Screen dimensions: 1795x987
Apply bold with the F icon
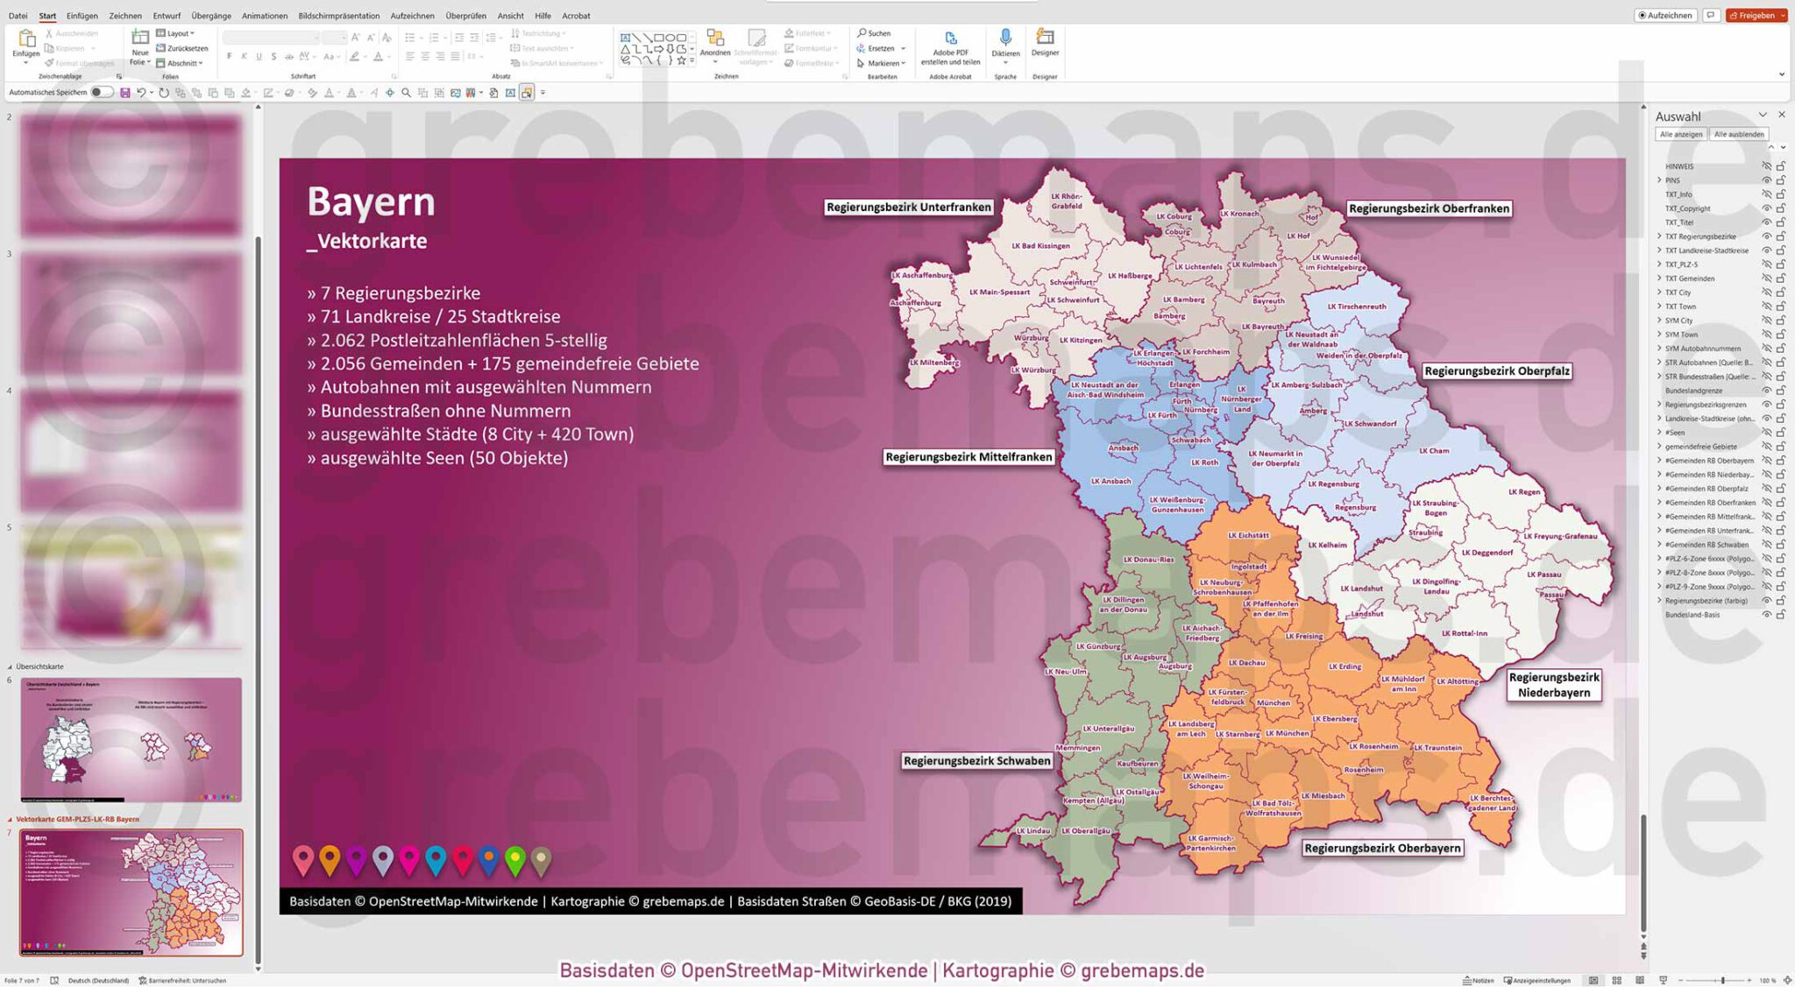pyautogui.click(x=230, y=57)
